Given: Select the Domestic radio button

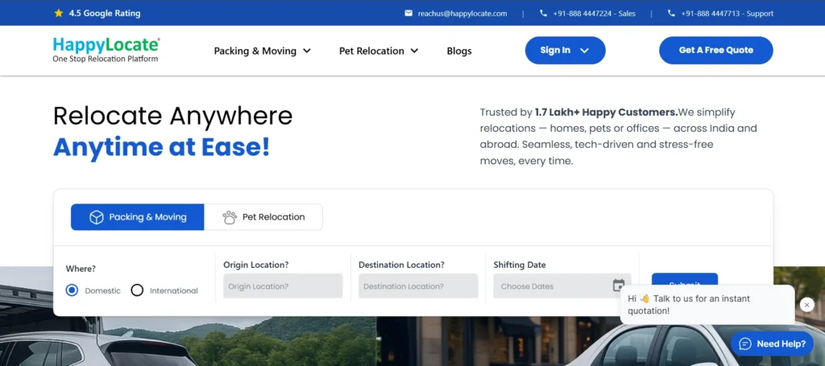Looking at the screenshot, I should pos(72,290).
